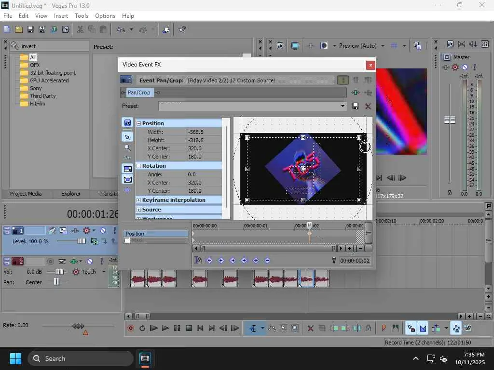This screenshot has height=370, width=494.
Task: Save the Pan/Crop preset
Action: point(356,106)
